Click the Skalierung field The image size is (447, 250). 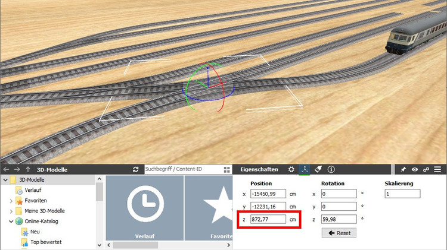point(402,194)
